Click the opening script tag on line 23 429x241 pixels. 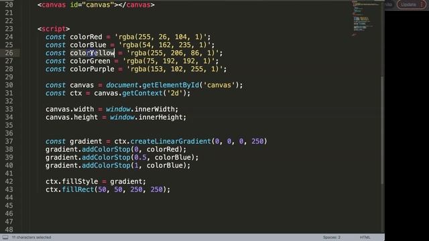54,29
